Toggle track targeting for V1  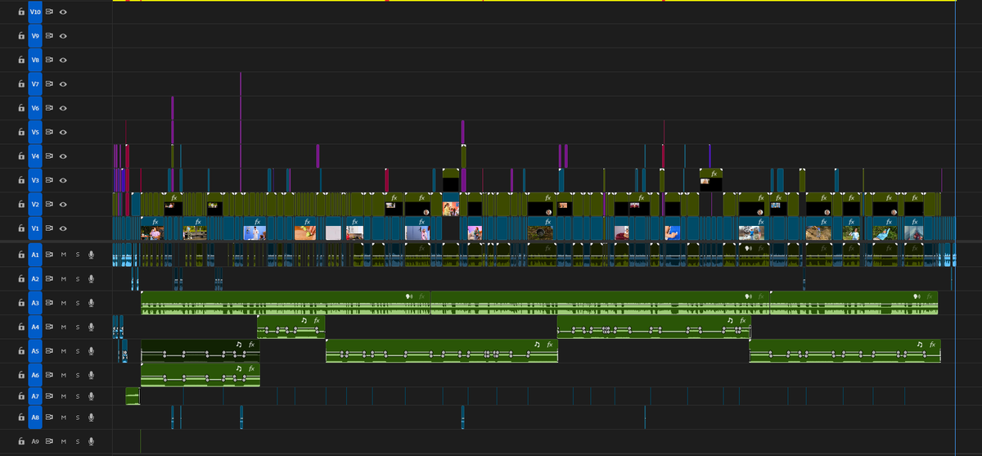[35, 228]
